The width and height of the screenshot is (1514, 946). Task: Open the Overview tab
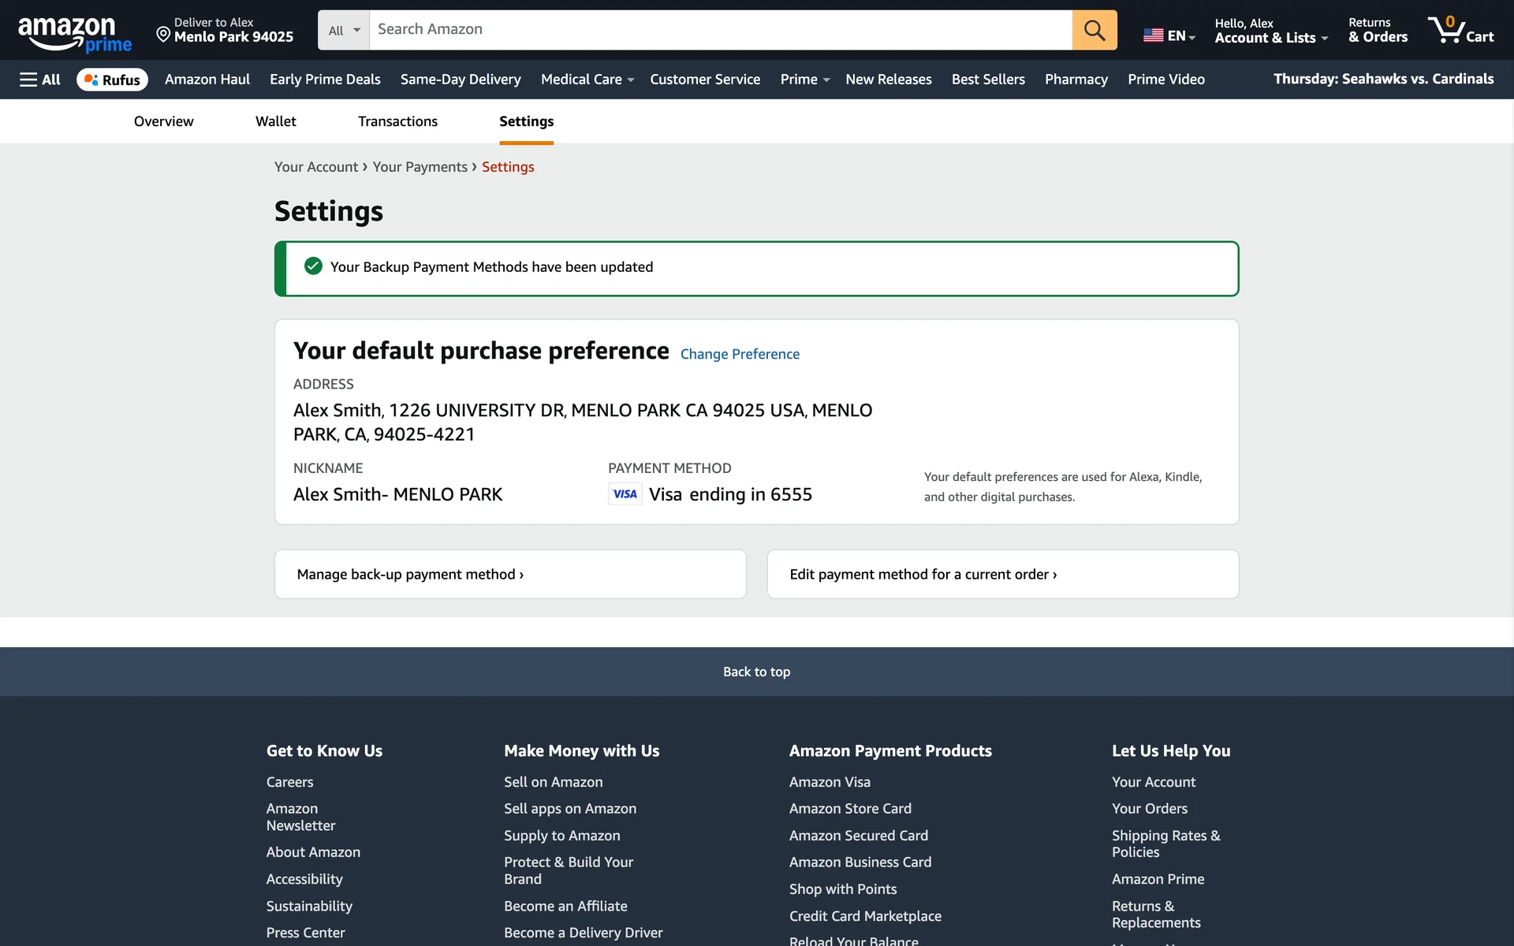click(163, 121)
